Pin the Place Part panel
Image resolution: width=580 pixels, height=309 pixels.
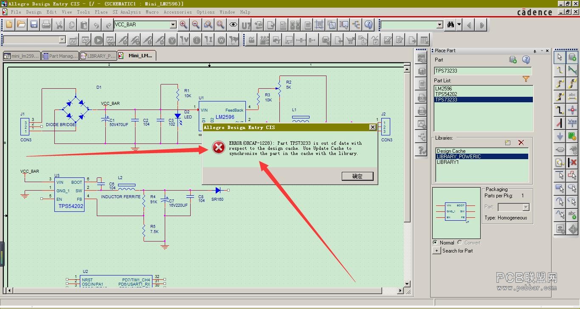tap(535, 51)
